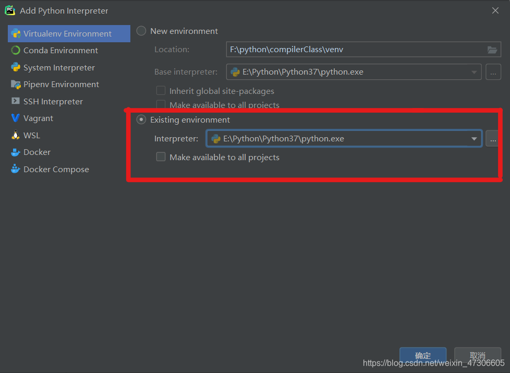Select the Pipenv Environment option
Viewport: 510px width, 373px height.
tap(61, 84)
